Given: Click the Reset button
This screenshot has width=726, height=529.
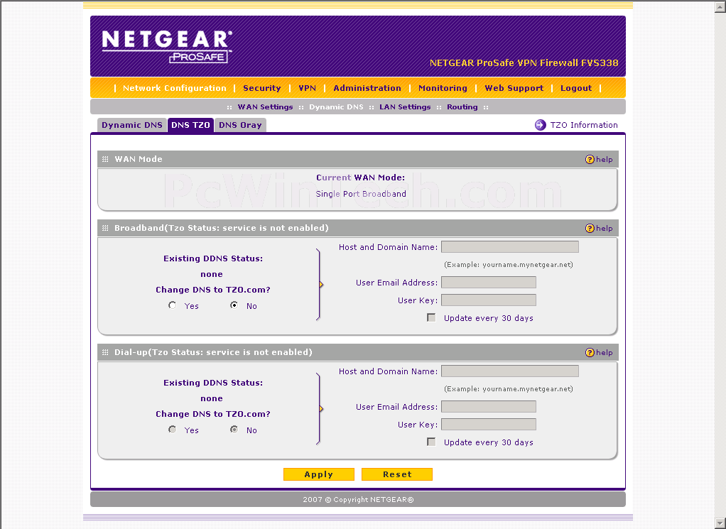Looking at the screenshot, I should point(397,474).
